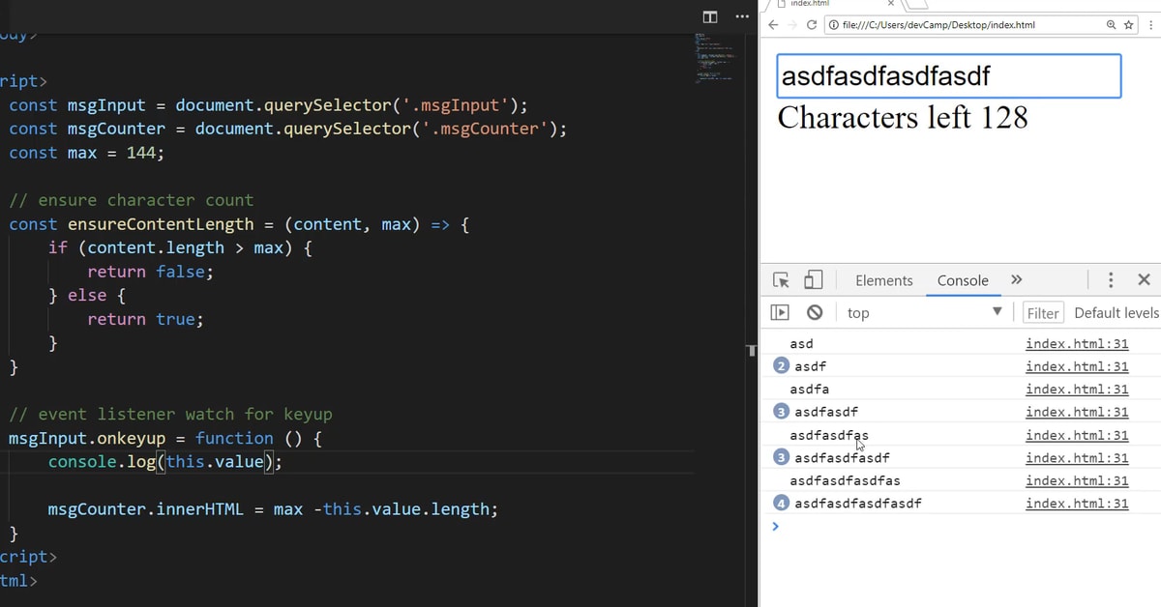The image size is (1161, 607).
Task: Select the Console tab
Action: click(963, 280)
